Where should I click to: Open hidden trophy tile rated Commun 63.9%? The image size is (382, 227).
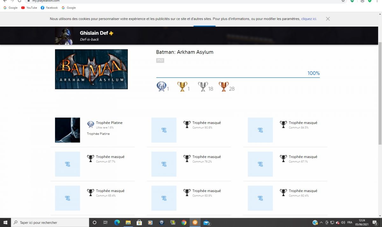[x=164, y=198]
